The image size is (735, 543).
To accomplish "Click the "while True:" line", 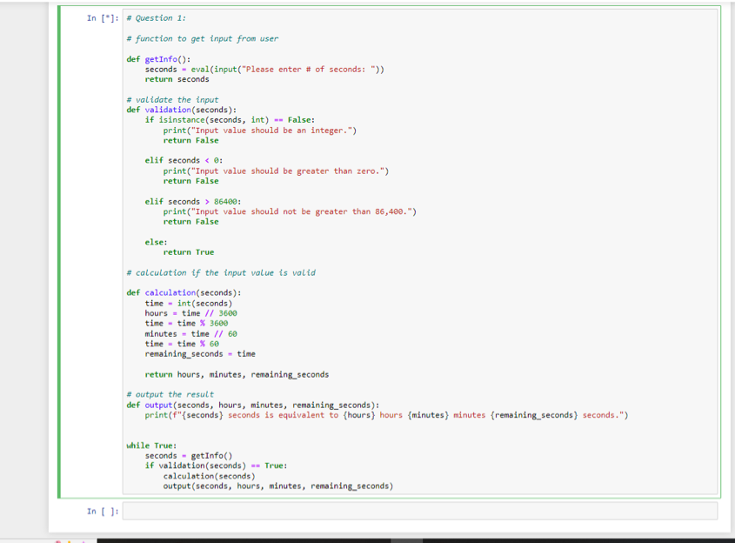I will click(x=151, y=446).
